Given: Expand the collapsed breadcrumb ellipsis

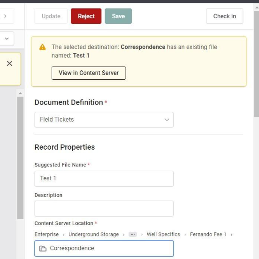Looking at the screenshot, I should coord(133,235).
